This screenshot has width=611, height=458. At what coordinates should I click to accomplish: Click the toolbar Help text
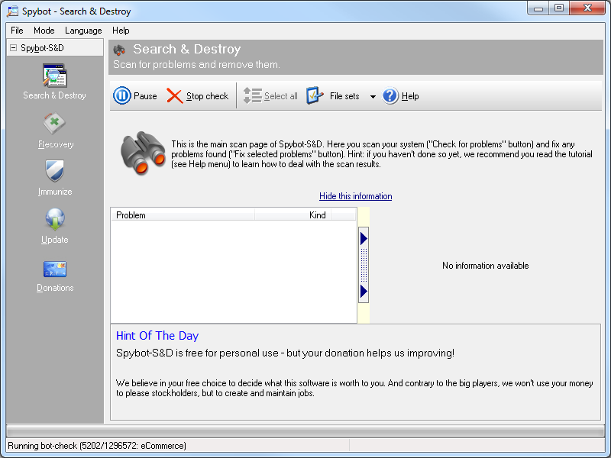(x=410, y=96)
